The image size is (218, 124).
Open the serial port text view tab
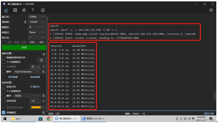click(x=6, y=10)
